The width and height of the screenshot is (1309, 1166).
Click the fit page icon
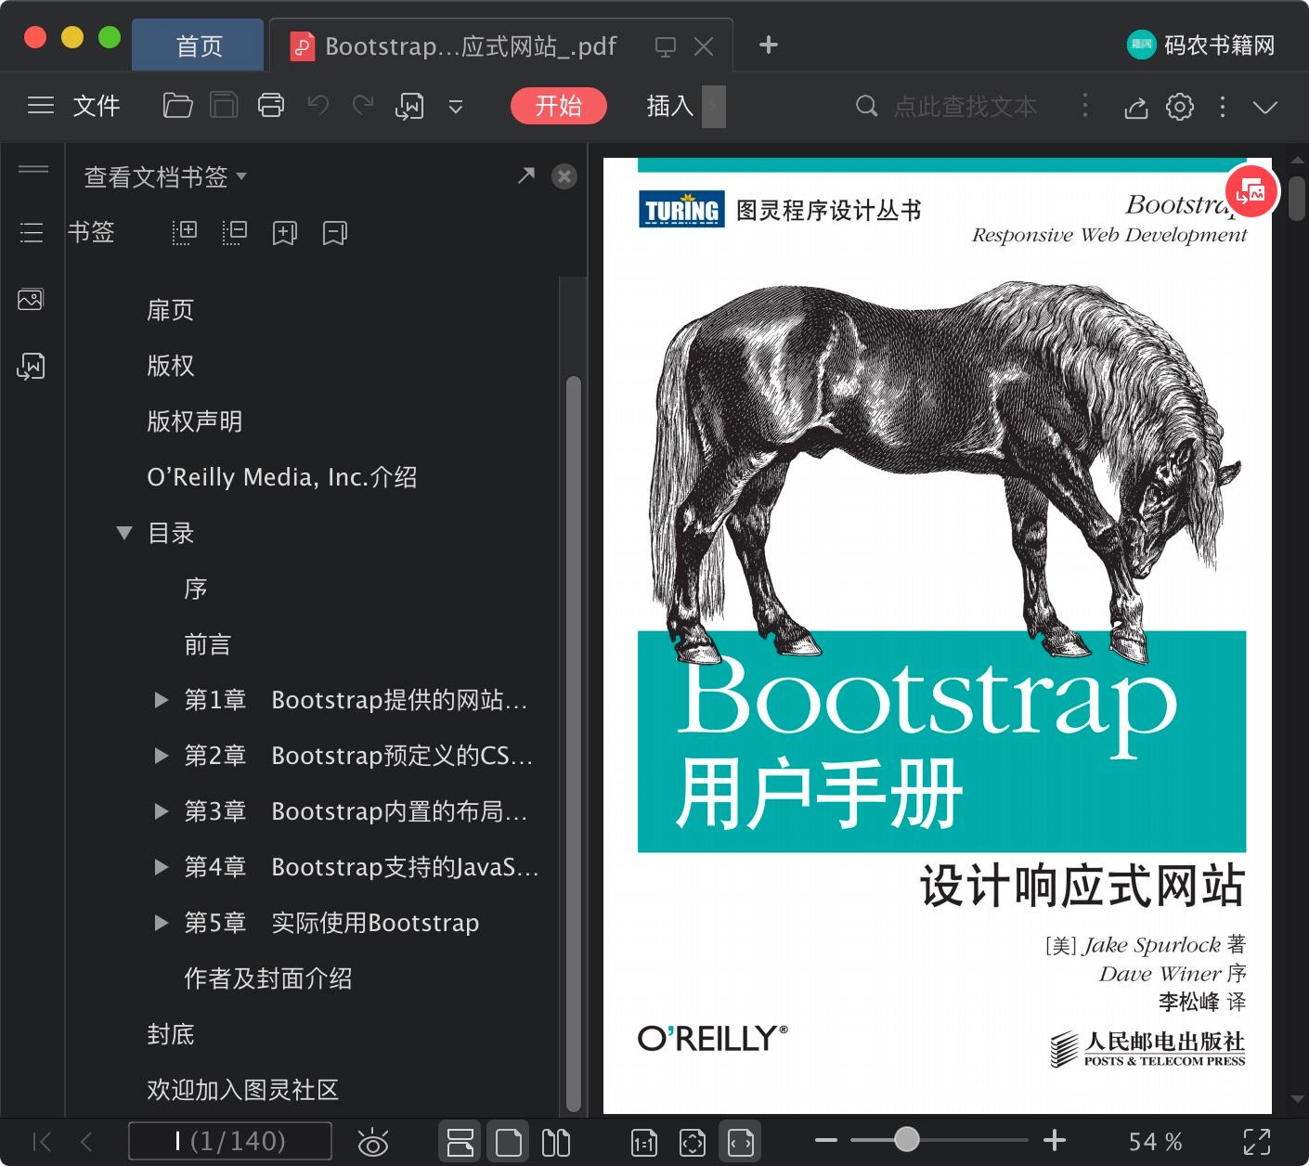click(x=693, y=1142)
